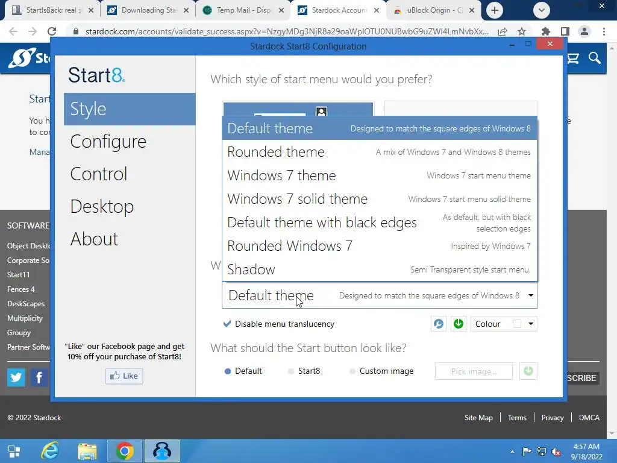The width and height of the screenshot is (617, 463).
Task: Click Stardock logo on webpage
Action: (29, 58)
